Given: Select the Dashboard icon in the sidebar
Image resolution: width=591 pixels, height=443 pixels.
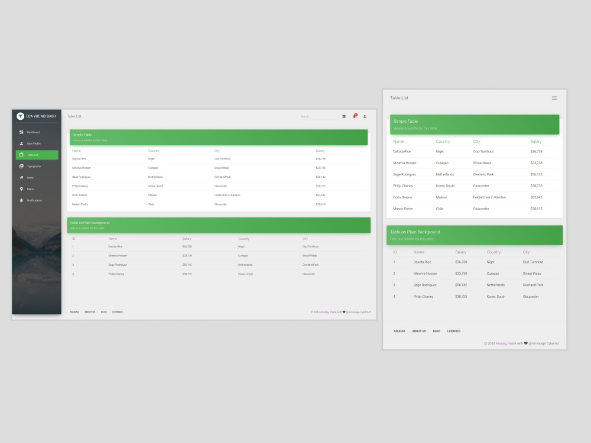Looking at the screenshot, I should click(x=21, y=132).
